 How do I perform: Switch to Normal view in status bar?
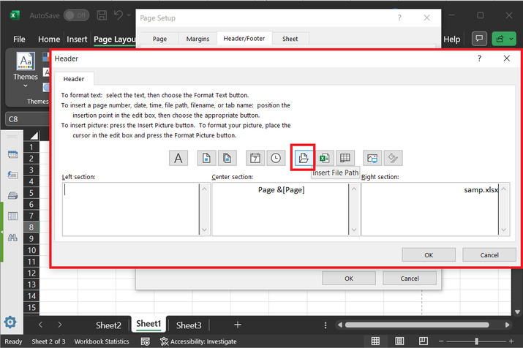click(x=375, y=341)
